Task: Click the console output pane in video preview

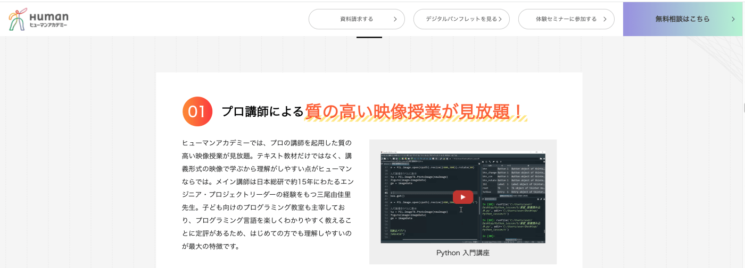Action: click(513, 220)
